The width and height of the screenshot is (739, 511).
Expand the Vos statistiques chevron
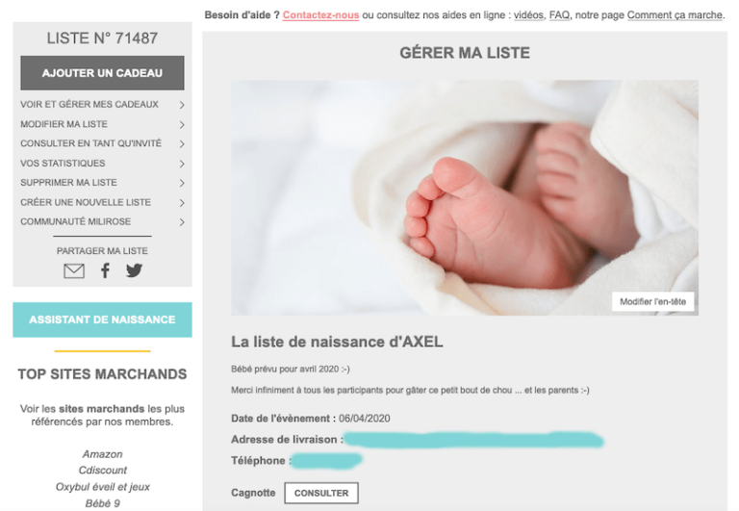pos(182,164)
